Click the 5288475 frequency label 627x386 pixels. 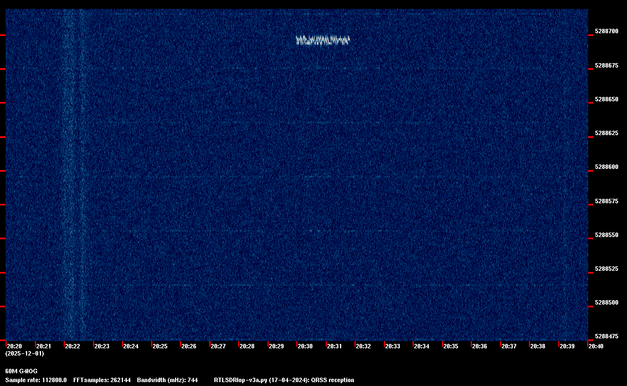pyautogui.click(x=607, y=336)
